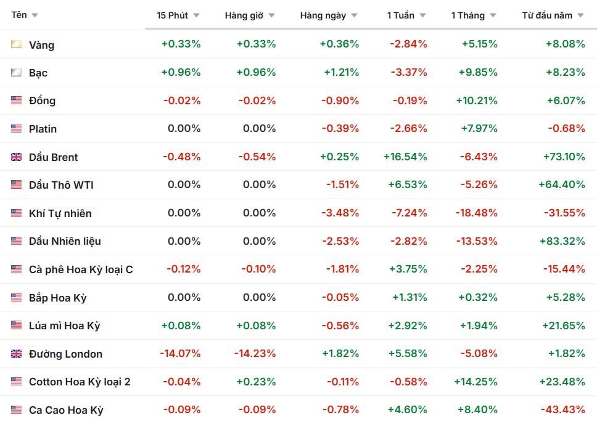Click the US flag beside Platin
Viewport: 597px width, 423px height.
[x=17, y=129]
